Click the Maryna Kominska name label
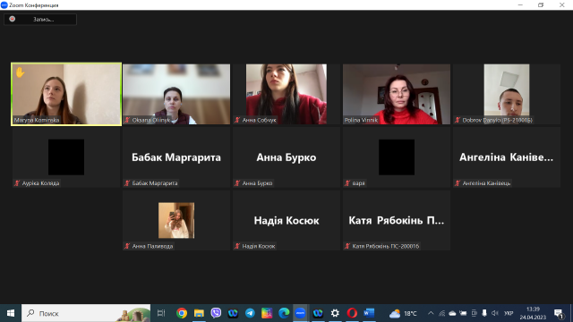Image resolution: width=573 pixels, height=322 pixels. click(37, 120)
